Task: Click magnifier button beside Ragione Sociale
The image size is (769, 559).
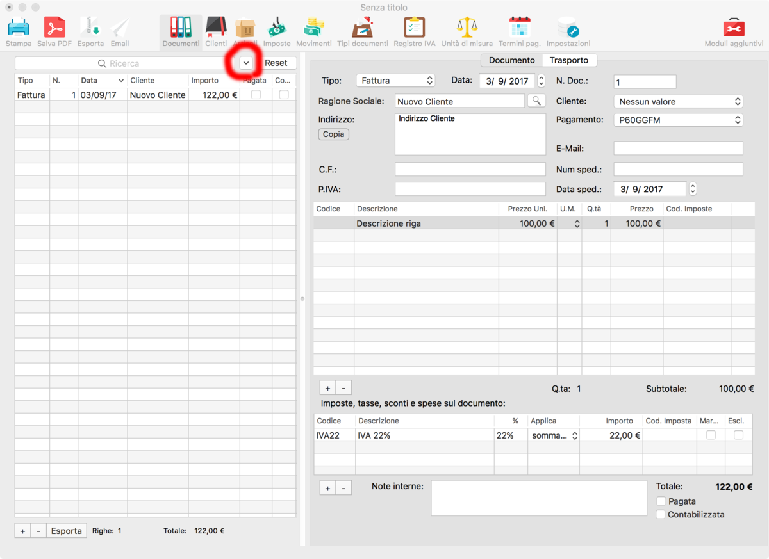Action: [x=536, y=101]
